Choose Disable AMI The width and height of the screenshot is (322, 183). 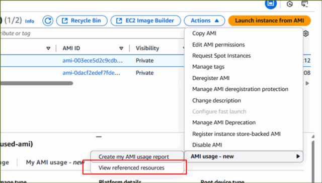coord(207,145)
